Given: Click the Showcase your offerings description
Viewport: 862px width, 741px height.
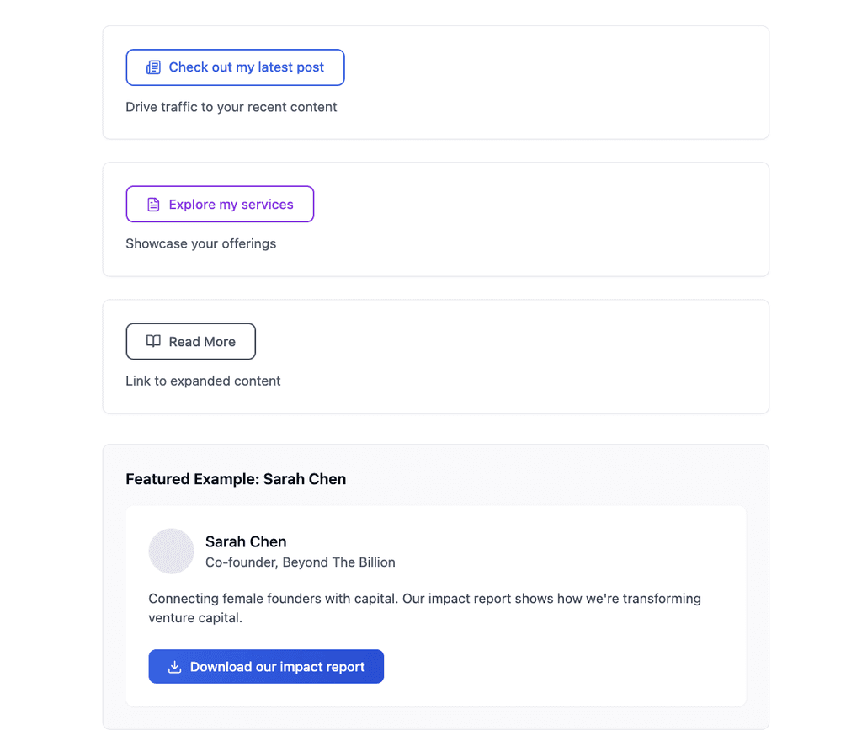Looking at the screenshot, I should point(200,243).
